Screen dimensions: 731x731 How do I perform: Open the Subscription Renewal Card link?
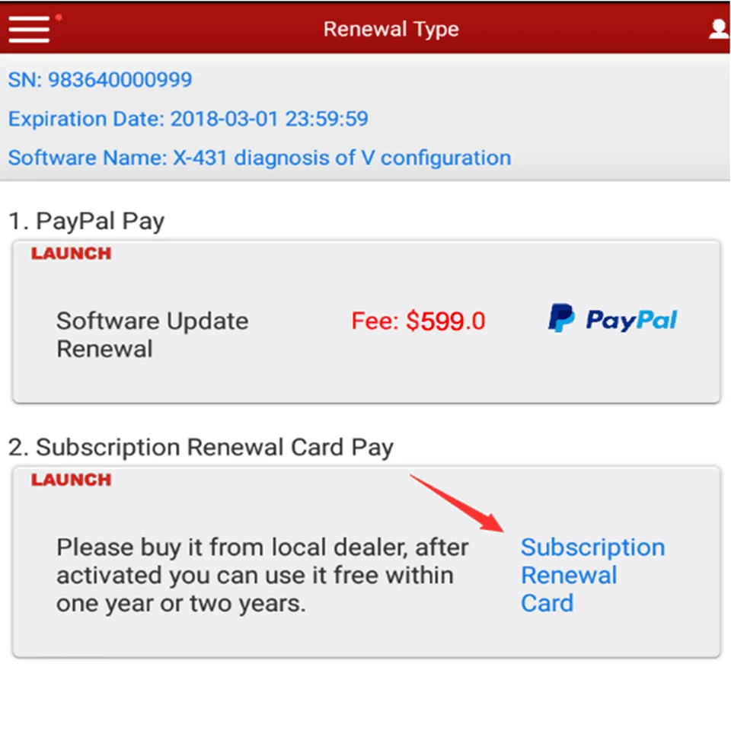(592, 575)
